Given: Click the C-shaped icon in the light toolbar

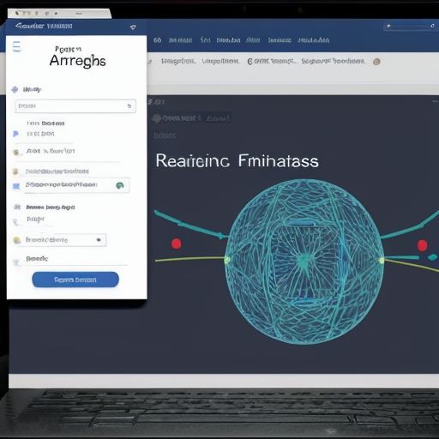Looking at the screenshot, I should click(x=250, y=62).
